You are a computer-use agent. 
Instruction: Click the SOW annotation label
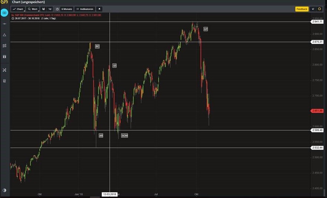coord(125,136)
